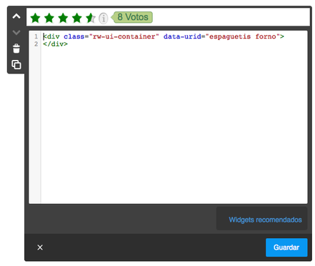315x266 pixels.
Task: Move widget down with the dimmed chevron
Action: [x=16, y=32]
